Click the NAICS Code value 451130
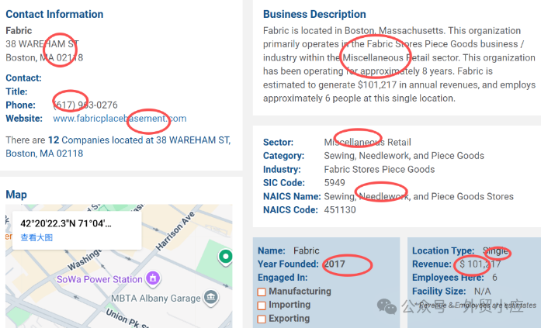The height and width of the screenshot is (328, 541). [x=339, y=209]
